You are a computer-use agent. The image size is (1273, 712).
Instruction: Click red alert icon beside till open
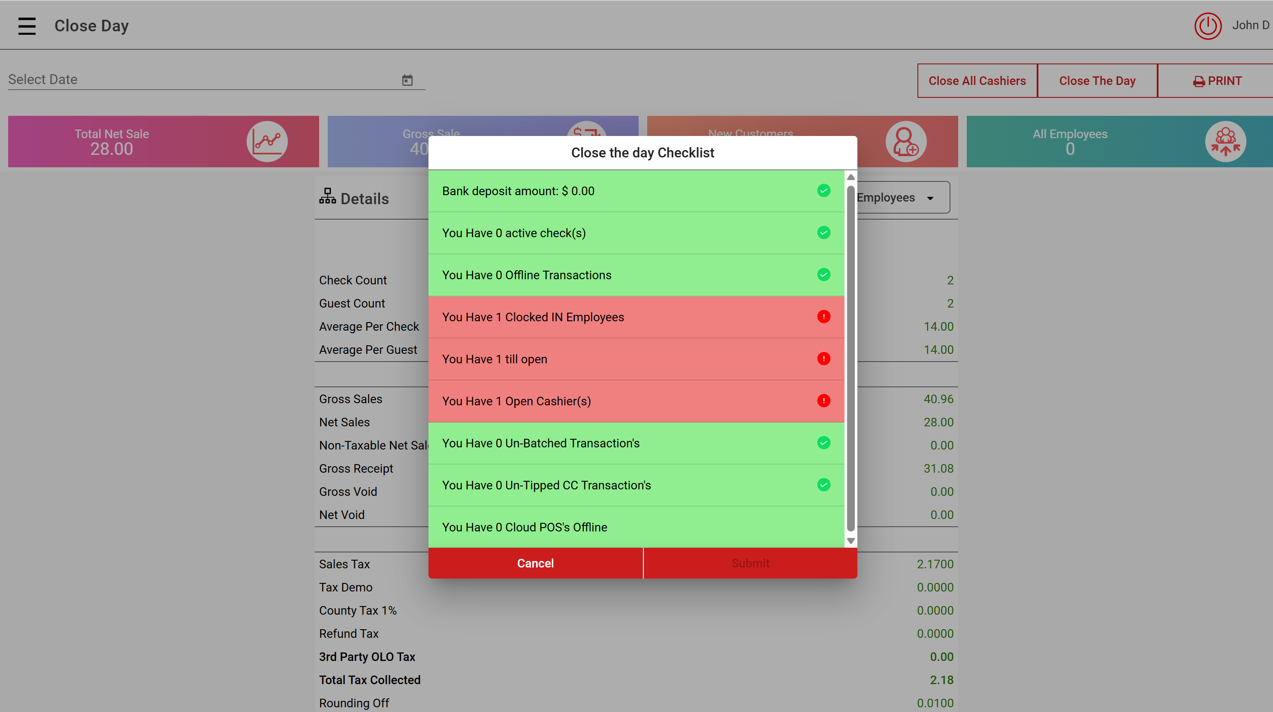pos(824,359)
